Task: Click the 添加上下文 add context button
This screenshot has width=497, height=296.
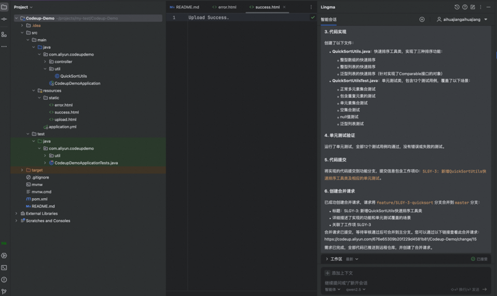Action: click(339, 273)
